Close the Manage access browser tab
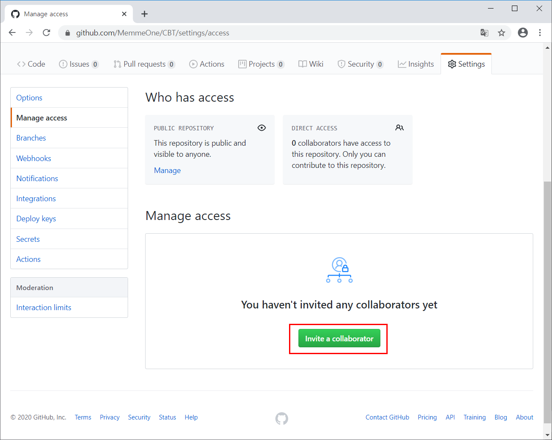The image size is (552, 440). pyautogui.click(x=124, y=14)
